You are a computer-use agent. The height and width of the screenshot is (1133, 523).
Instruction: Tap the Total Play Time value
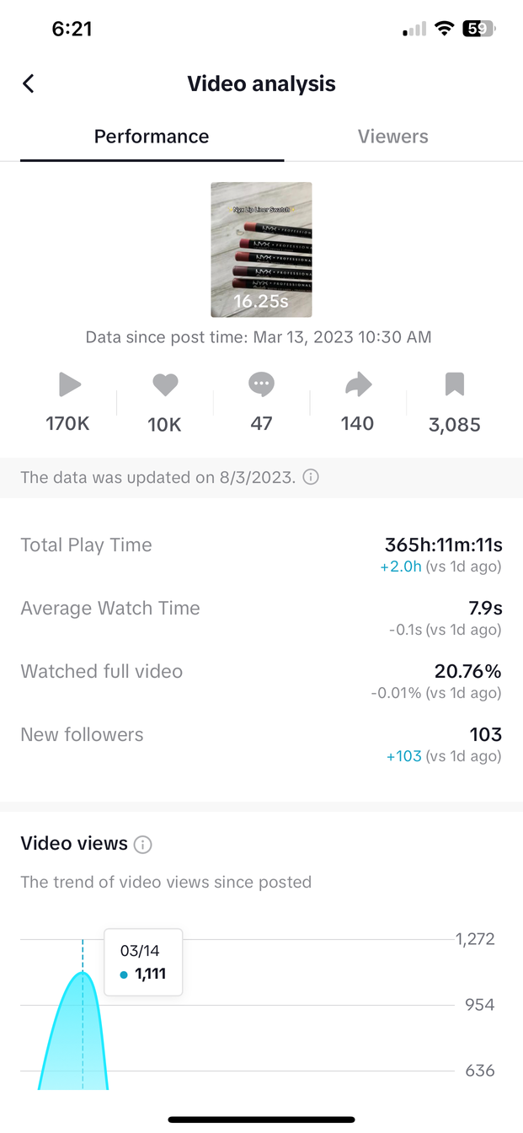pos(442,545)
